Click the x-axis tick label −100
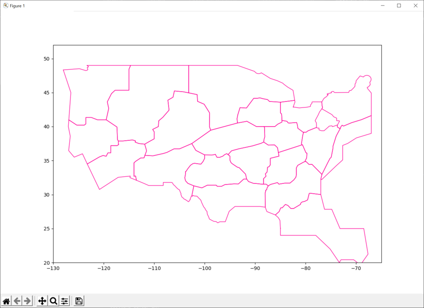424x308 pixels. click(x=204, y=269)
